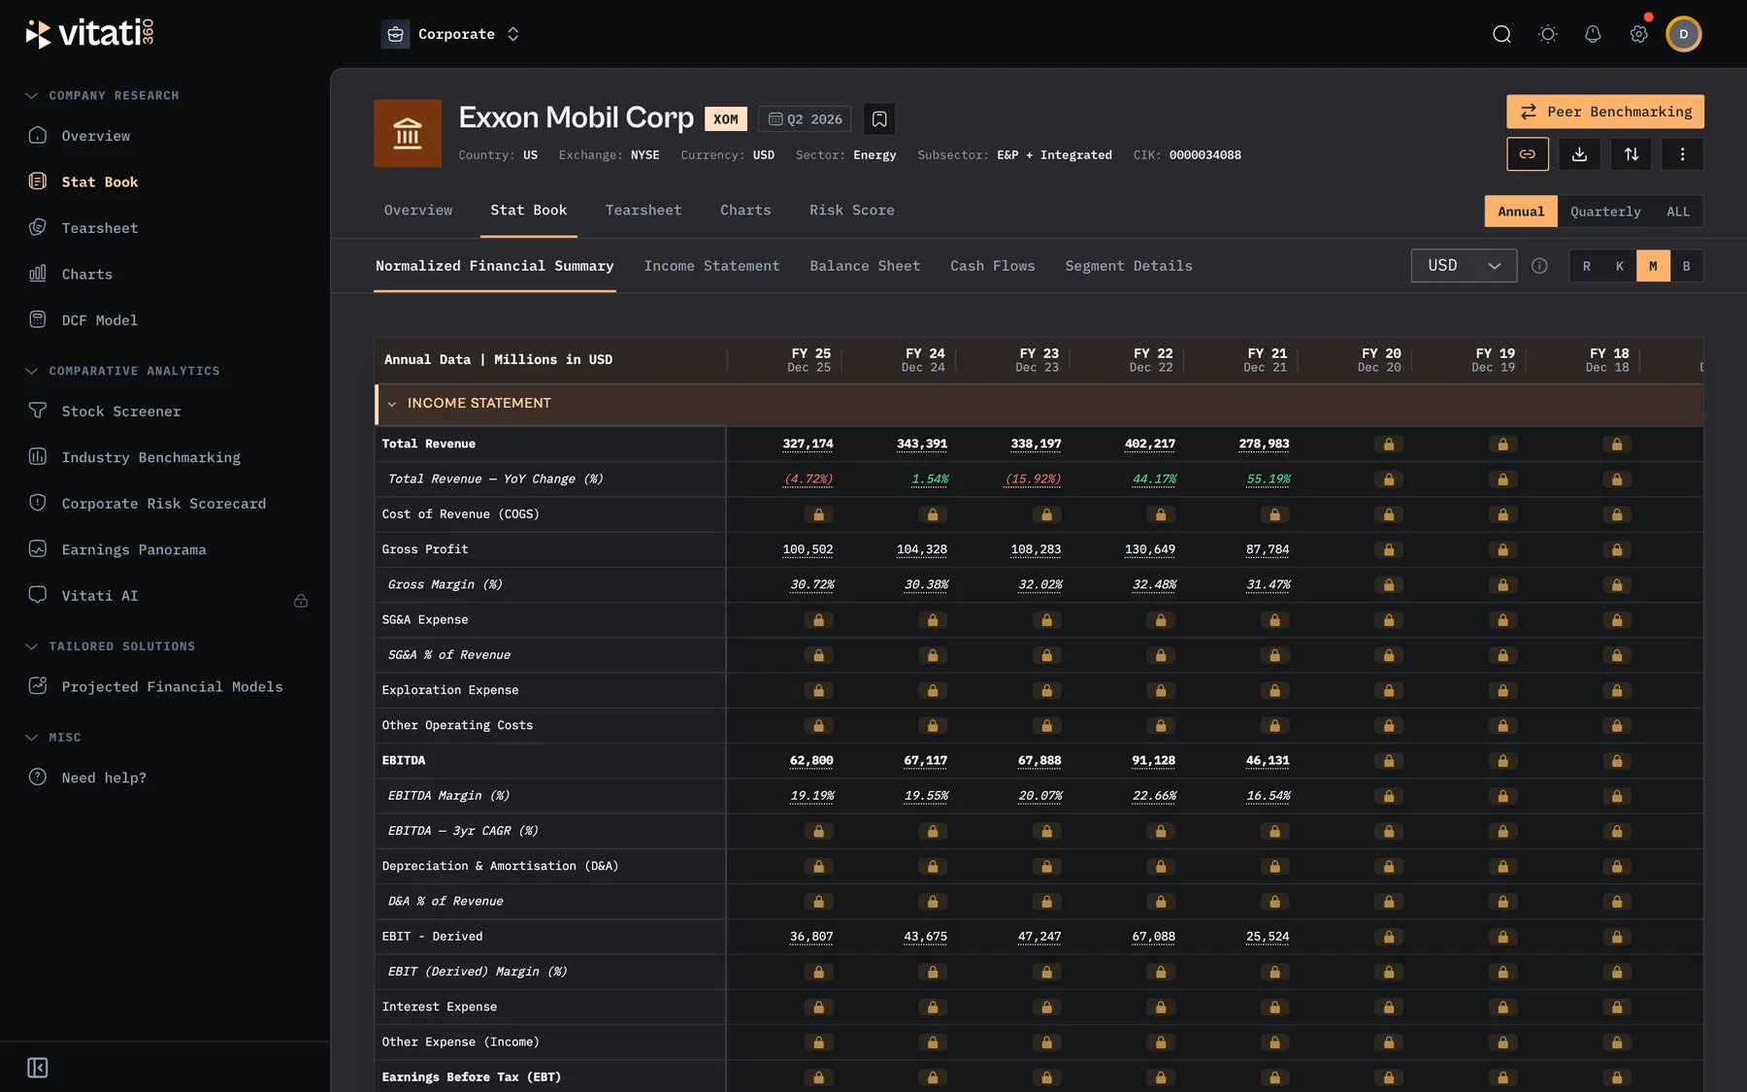The image size is (1747, 1092).
Task: Click lock icon for FY 24 SG&A Expense
Action: point(933,619)
